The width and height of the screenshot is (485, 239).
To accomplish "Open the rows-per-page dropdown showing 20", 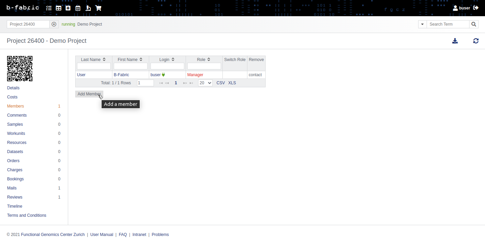I will (x=205, y=83).
